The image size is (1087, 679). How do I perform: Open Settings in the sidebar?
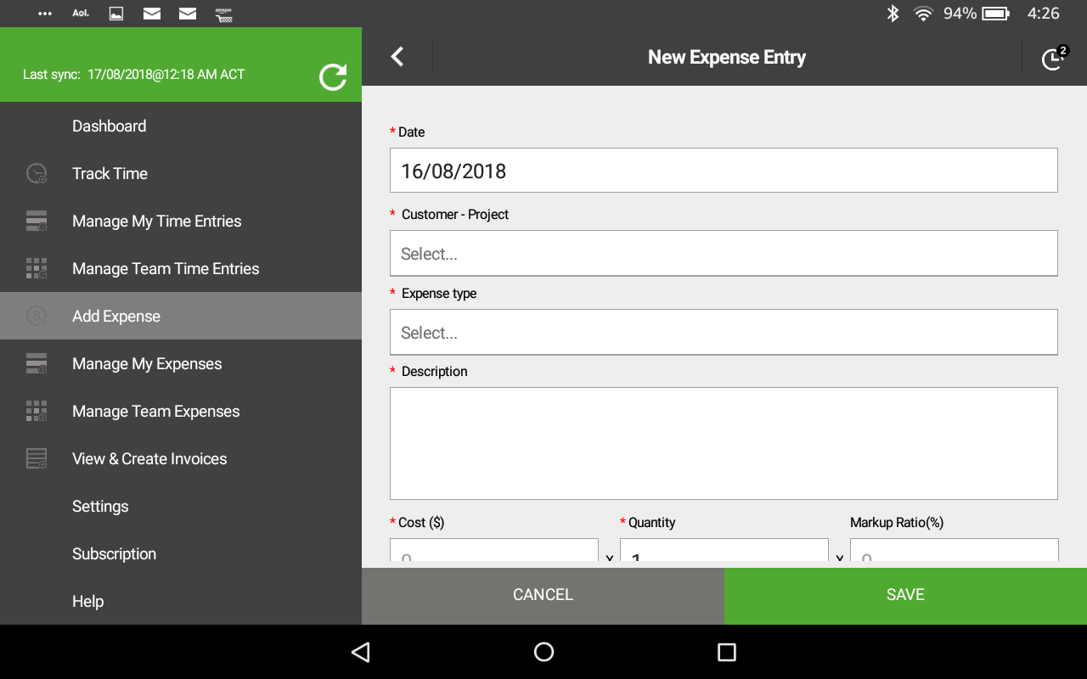tap(181, 506)
